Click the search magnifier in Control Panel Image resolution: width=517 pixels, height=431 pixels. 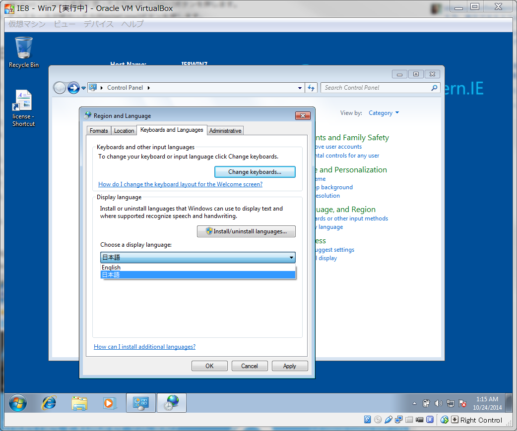(x=434, y=88)
